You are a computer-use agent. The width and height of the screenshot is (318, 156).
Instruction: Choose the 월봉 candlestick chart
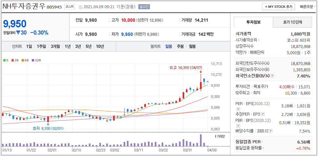[192, 46]
